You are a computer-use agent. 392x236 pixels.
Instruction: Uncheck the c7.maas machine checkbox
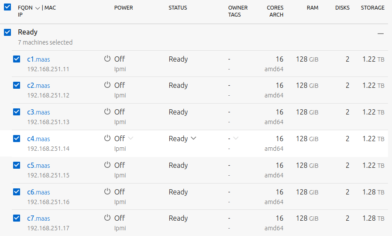tap(17, 218)
